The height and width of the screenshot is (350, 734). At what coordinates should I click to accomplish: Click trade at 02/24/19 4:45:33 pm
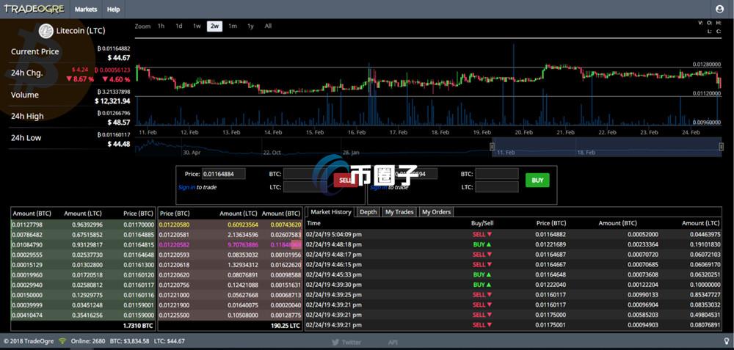[513, 274]
